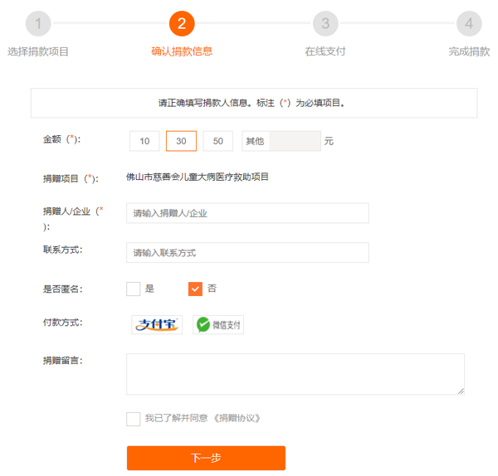
Task: Click step 3 circle icon
Action: (325, 24)
